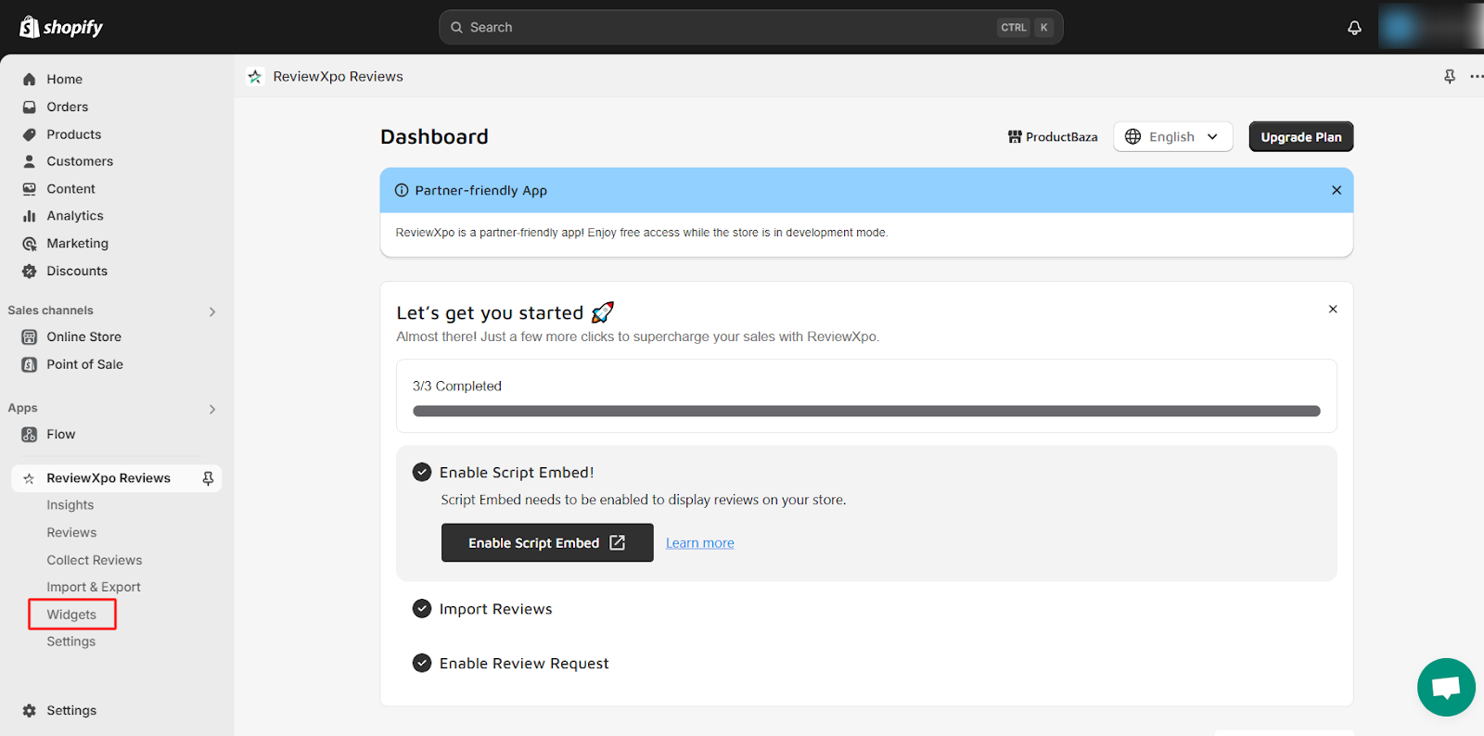
Task: Expand the Enable Review Request step
Action: (524, 664)
